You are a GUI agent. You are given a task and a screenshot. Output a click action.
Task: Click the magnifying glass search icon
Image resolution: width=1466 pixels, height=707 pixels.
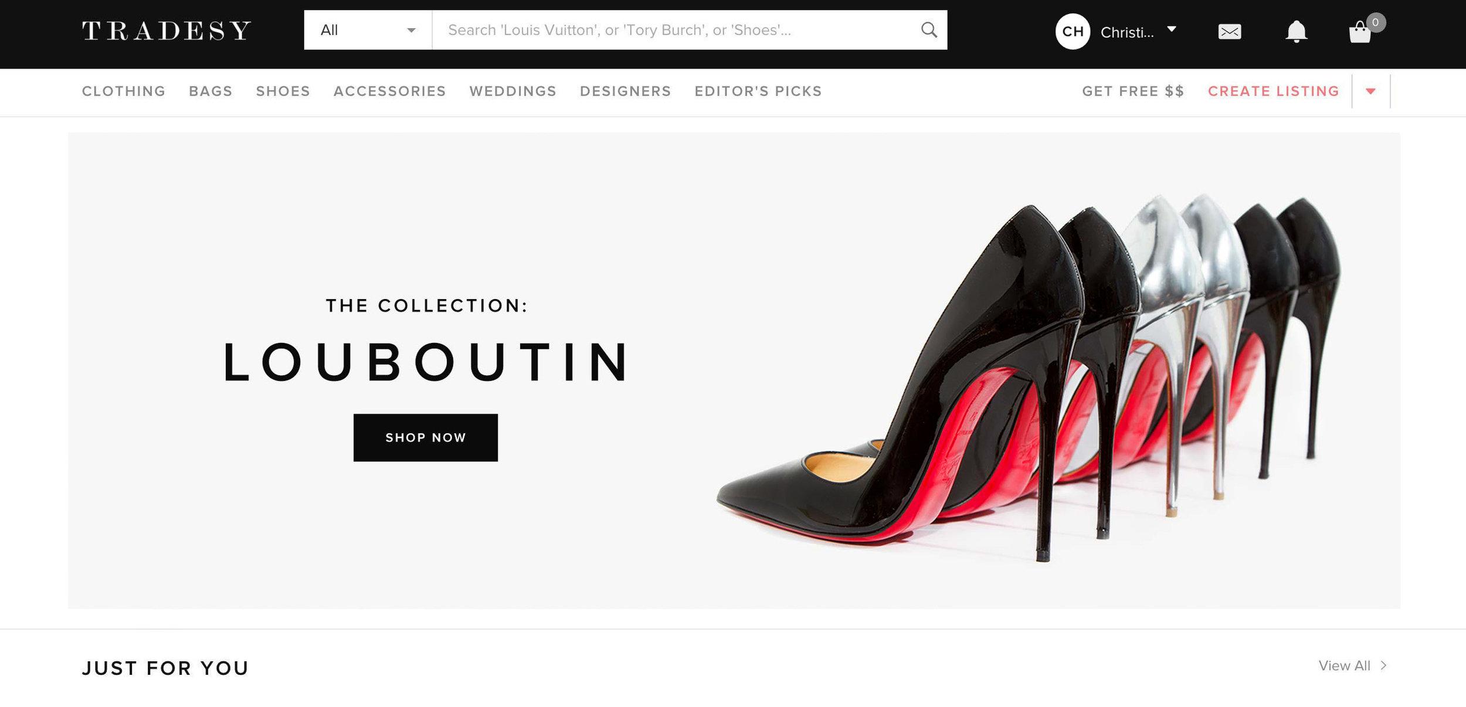tap(929, 30)
